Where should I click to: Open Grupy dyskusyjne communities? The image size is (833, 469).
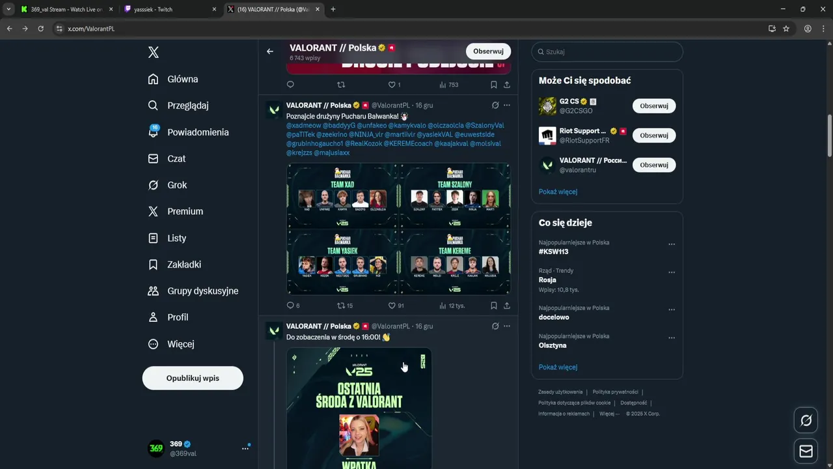click(193, 291)
